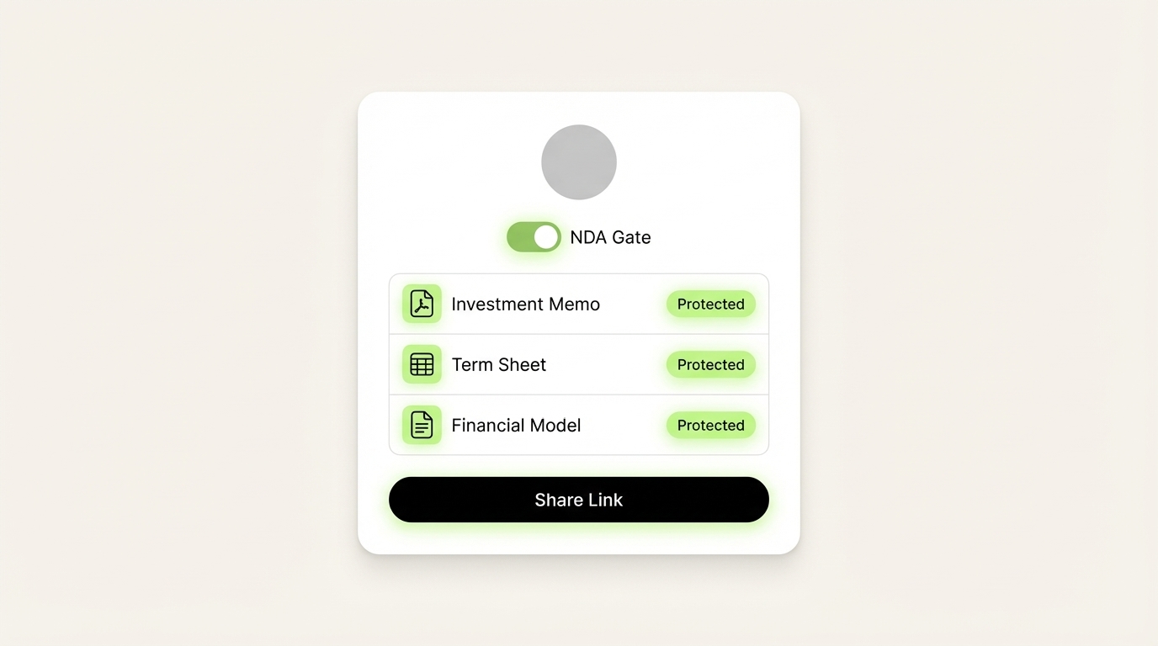
Task: Click the profile avatar circle
Action: tap(578, 161)
